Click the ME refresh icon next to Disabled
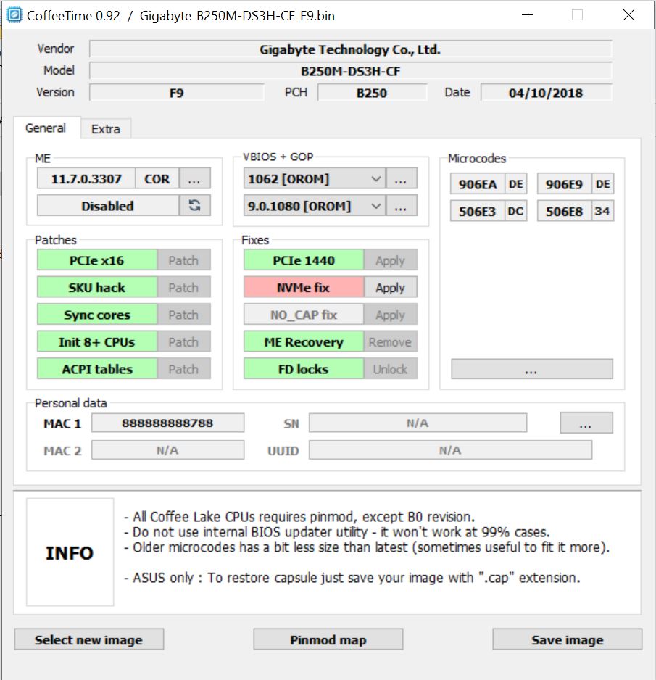This screenshot has height=680, width=656. click(x=195, y=206)
